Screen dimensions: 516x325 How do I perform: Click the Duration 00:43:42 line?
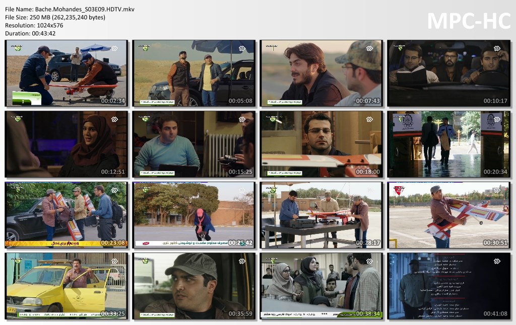[30, 34]
